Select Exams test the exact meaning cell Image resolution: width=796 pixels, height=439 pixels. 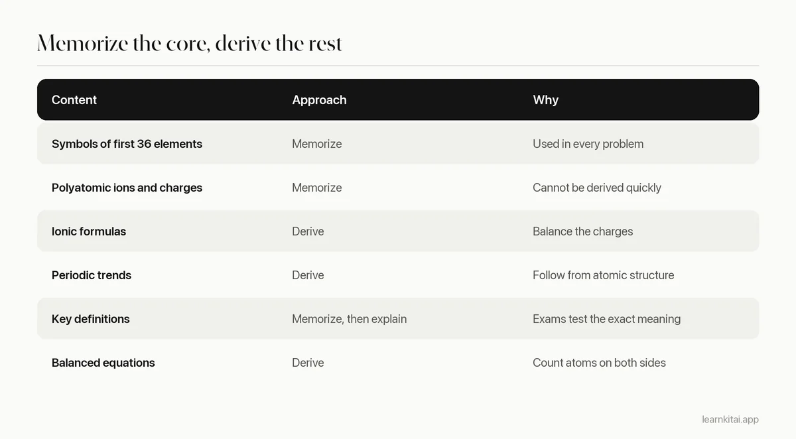click(606, 319)
